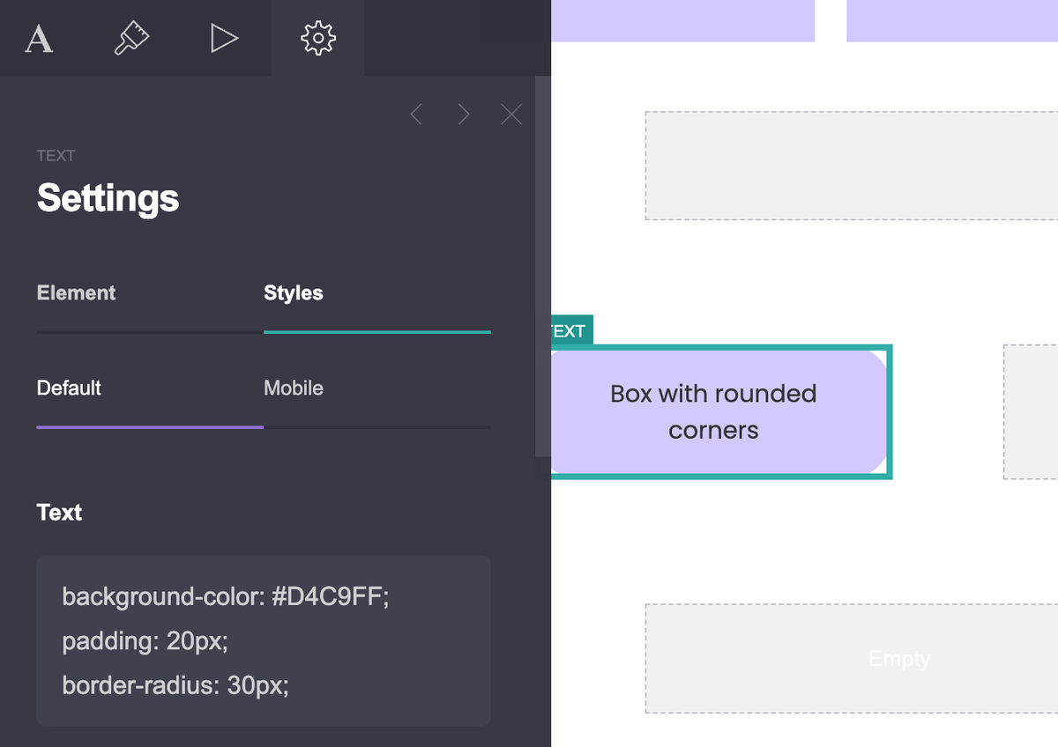Image resolution: width=1058 pixels, height=747 pixels.
Task: Click the border-radius CSS rule
Action: (x=175, y=685)
